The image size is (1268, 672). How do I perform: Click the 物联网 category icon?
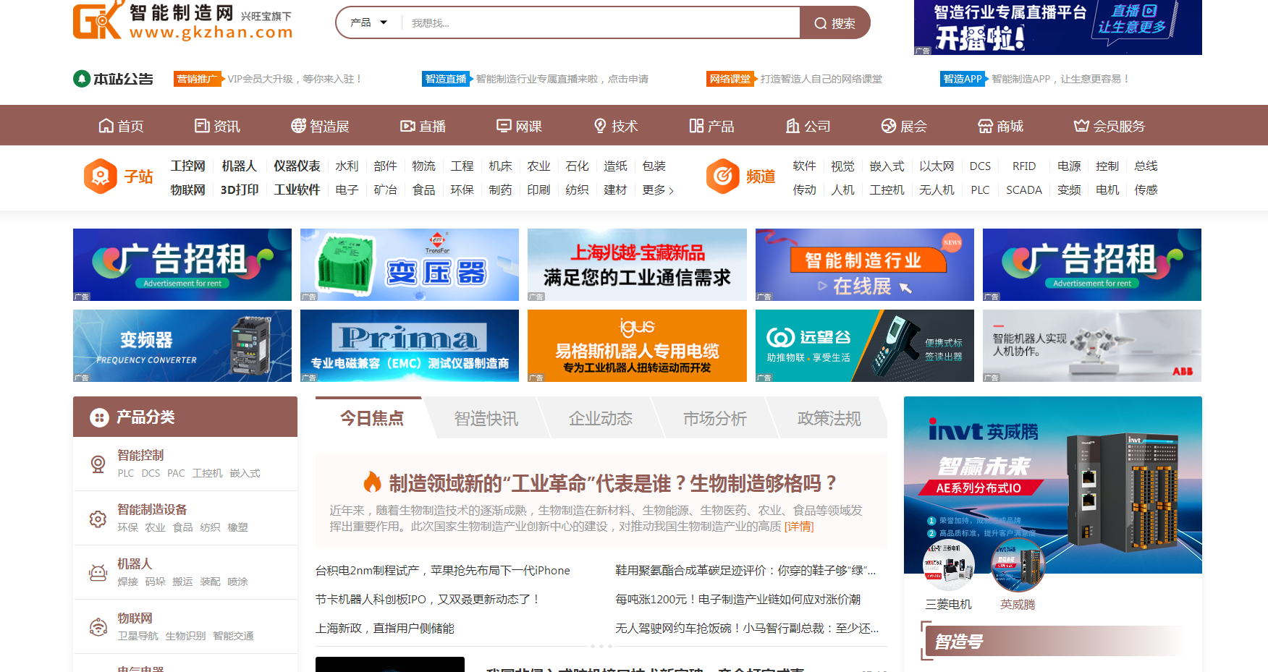[98, 627]
